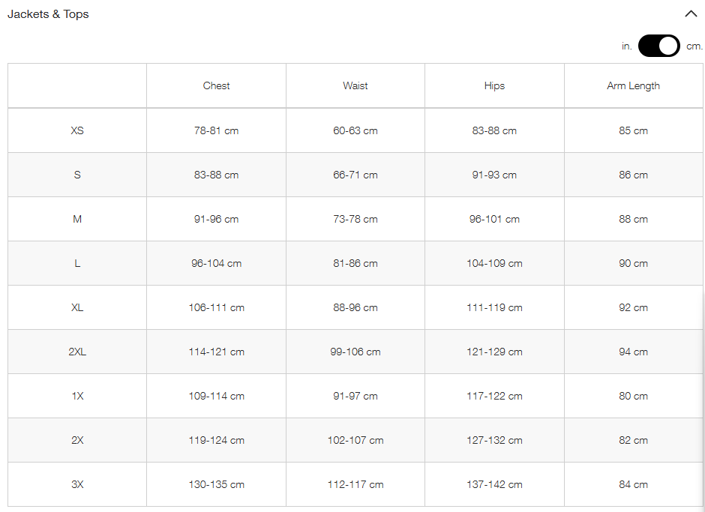This screenshot has width=705, height=512.
Task: Click the XL hips value 111-119 cm
Action: [494, 308]
